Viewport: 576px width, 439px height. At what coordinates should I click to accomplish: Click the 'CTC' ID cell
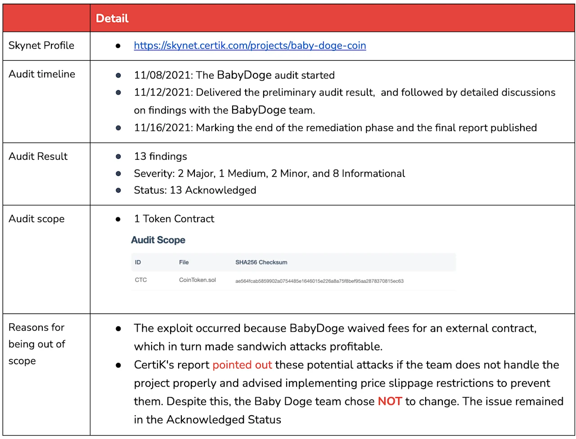pyautogui.click(x=141, y=280)
